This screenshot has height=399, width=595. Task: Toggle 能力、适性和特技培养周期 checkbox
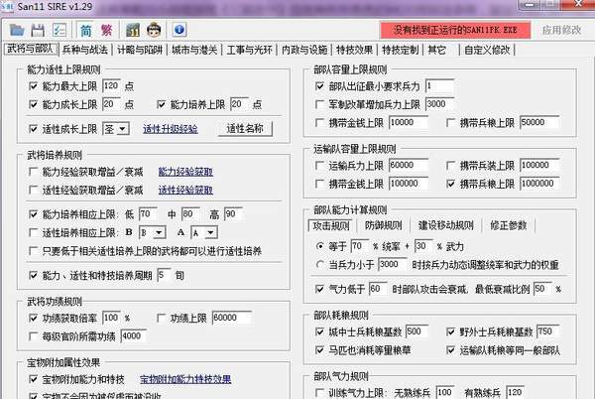point(33,275)
